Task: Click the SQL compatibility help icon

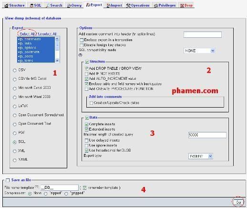Action: (81, 55)
